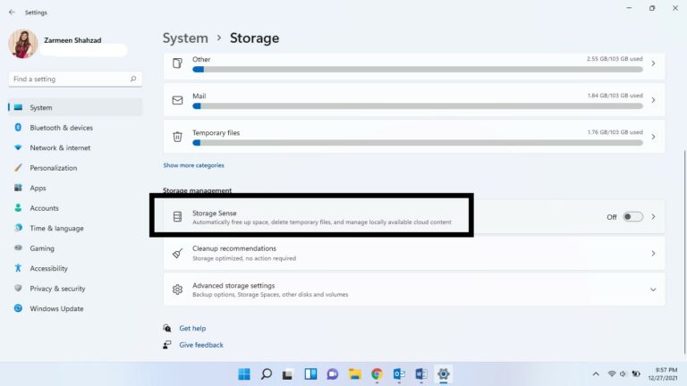This screenshot has height=386, width=687.
Task: Click the Get help headset icon
Action: 167,328
